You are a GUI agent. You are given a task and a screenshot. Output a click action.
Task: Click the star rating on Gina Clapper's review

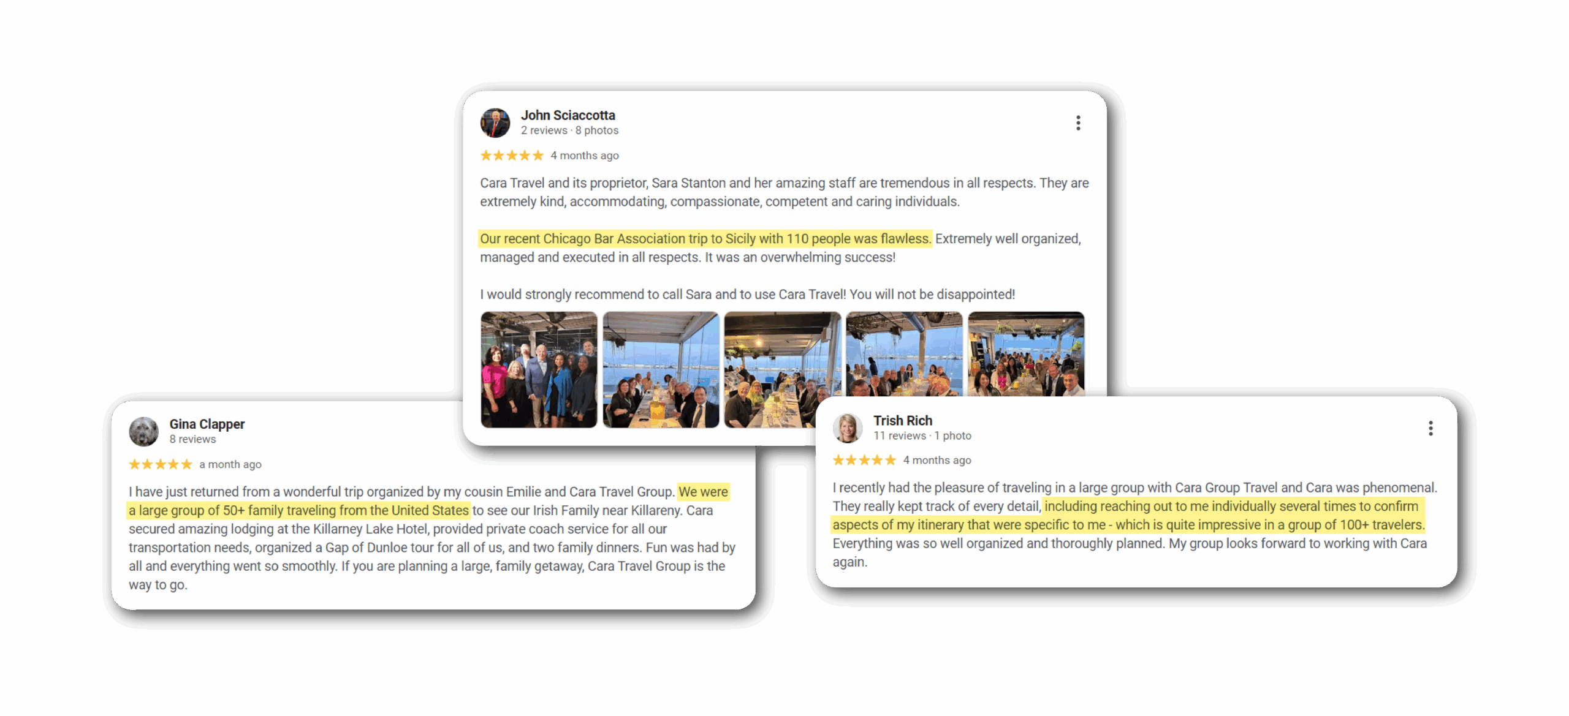pos(161,464)
